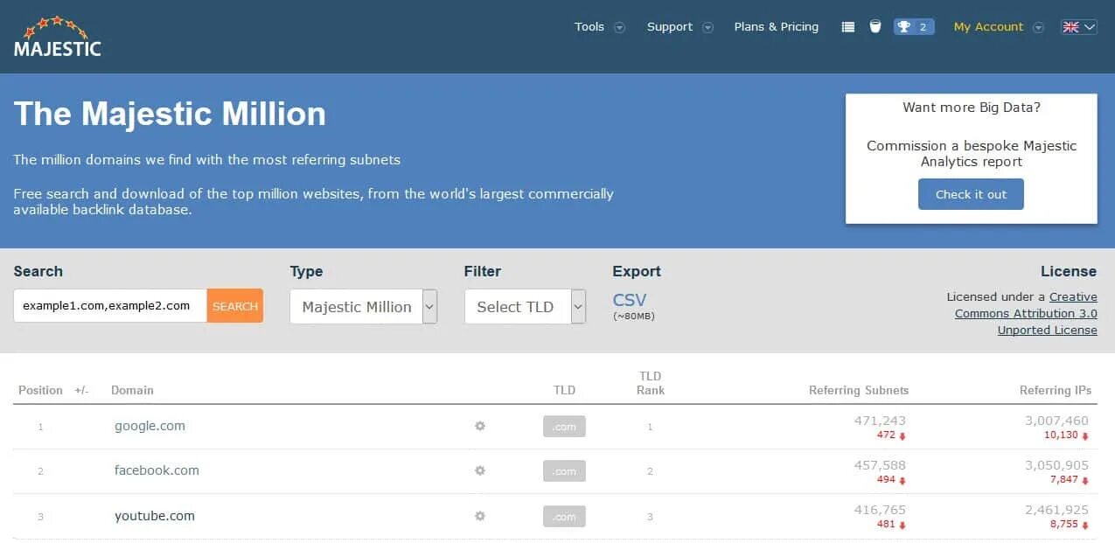Screen dimensions: 1115x543
Task: Click the gear icon for facebook.com
Action: 480,470
